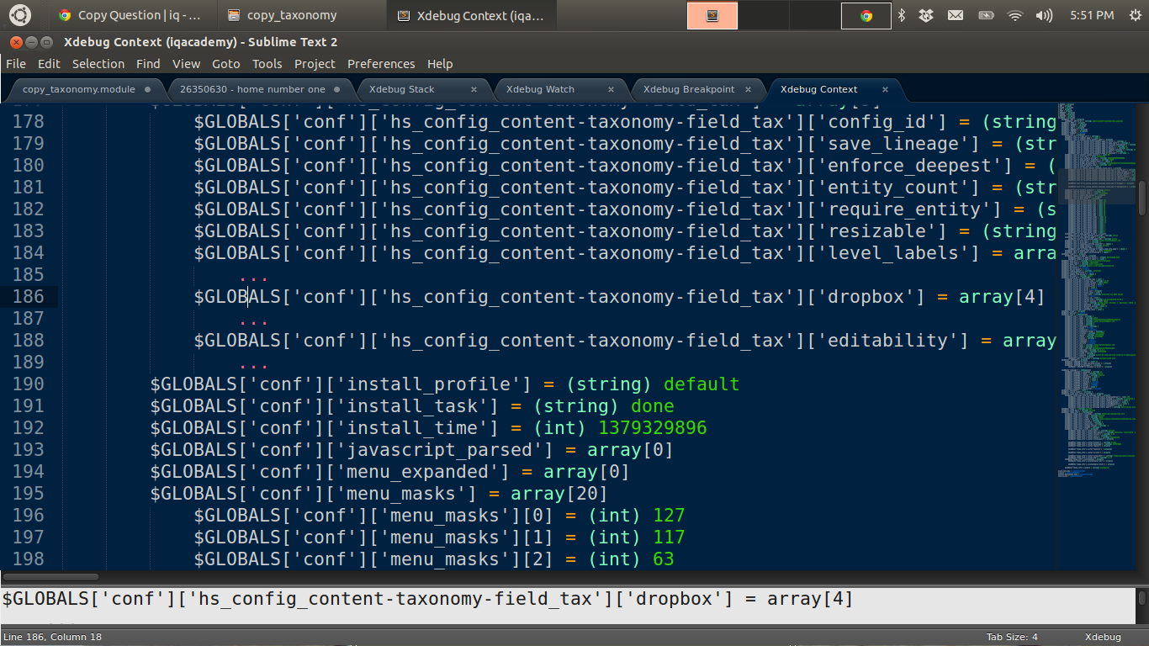The height and width of the screenshot is (646, 1149).
Task: Click the menu_masks[1] value 117
Action: 669,537
